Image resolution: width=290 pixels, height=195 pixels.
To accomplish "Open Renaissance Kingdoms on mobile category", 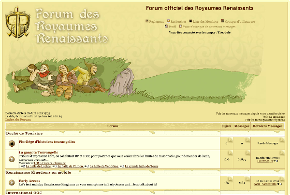I will point(39,172).
